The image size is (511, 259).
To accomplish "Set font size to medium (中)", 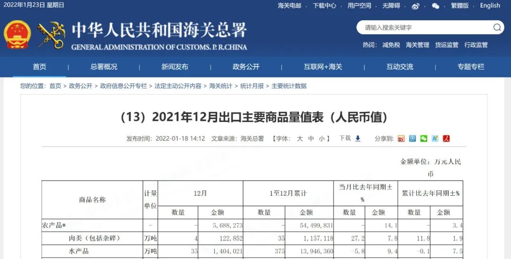I will (311, 138).
